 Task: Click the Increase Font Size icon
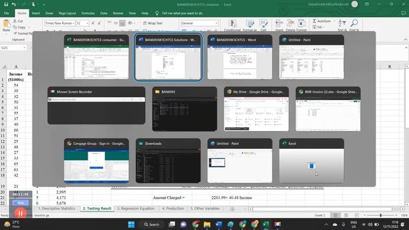93,23
